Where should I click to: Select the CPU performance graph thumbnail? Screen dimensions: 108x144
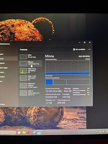(x=23, y=57)
